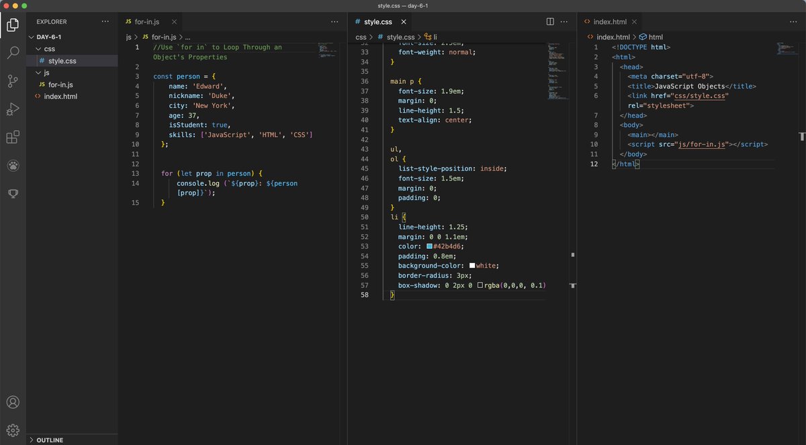
Task: Click the 'main p {' selector line
Action: (x=405, y=81)
